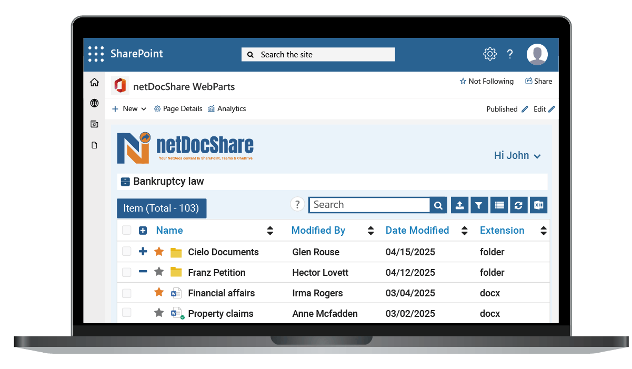Open the New dropdown menu
Screen dimensions: 632x369
click(x=129, y=108)
